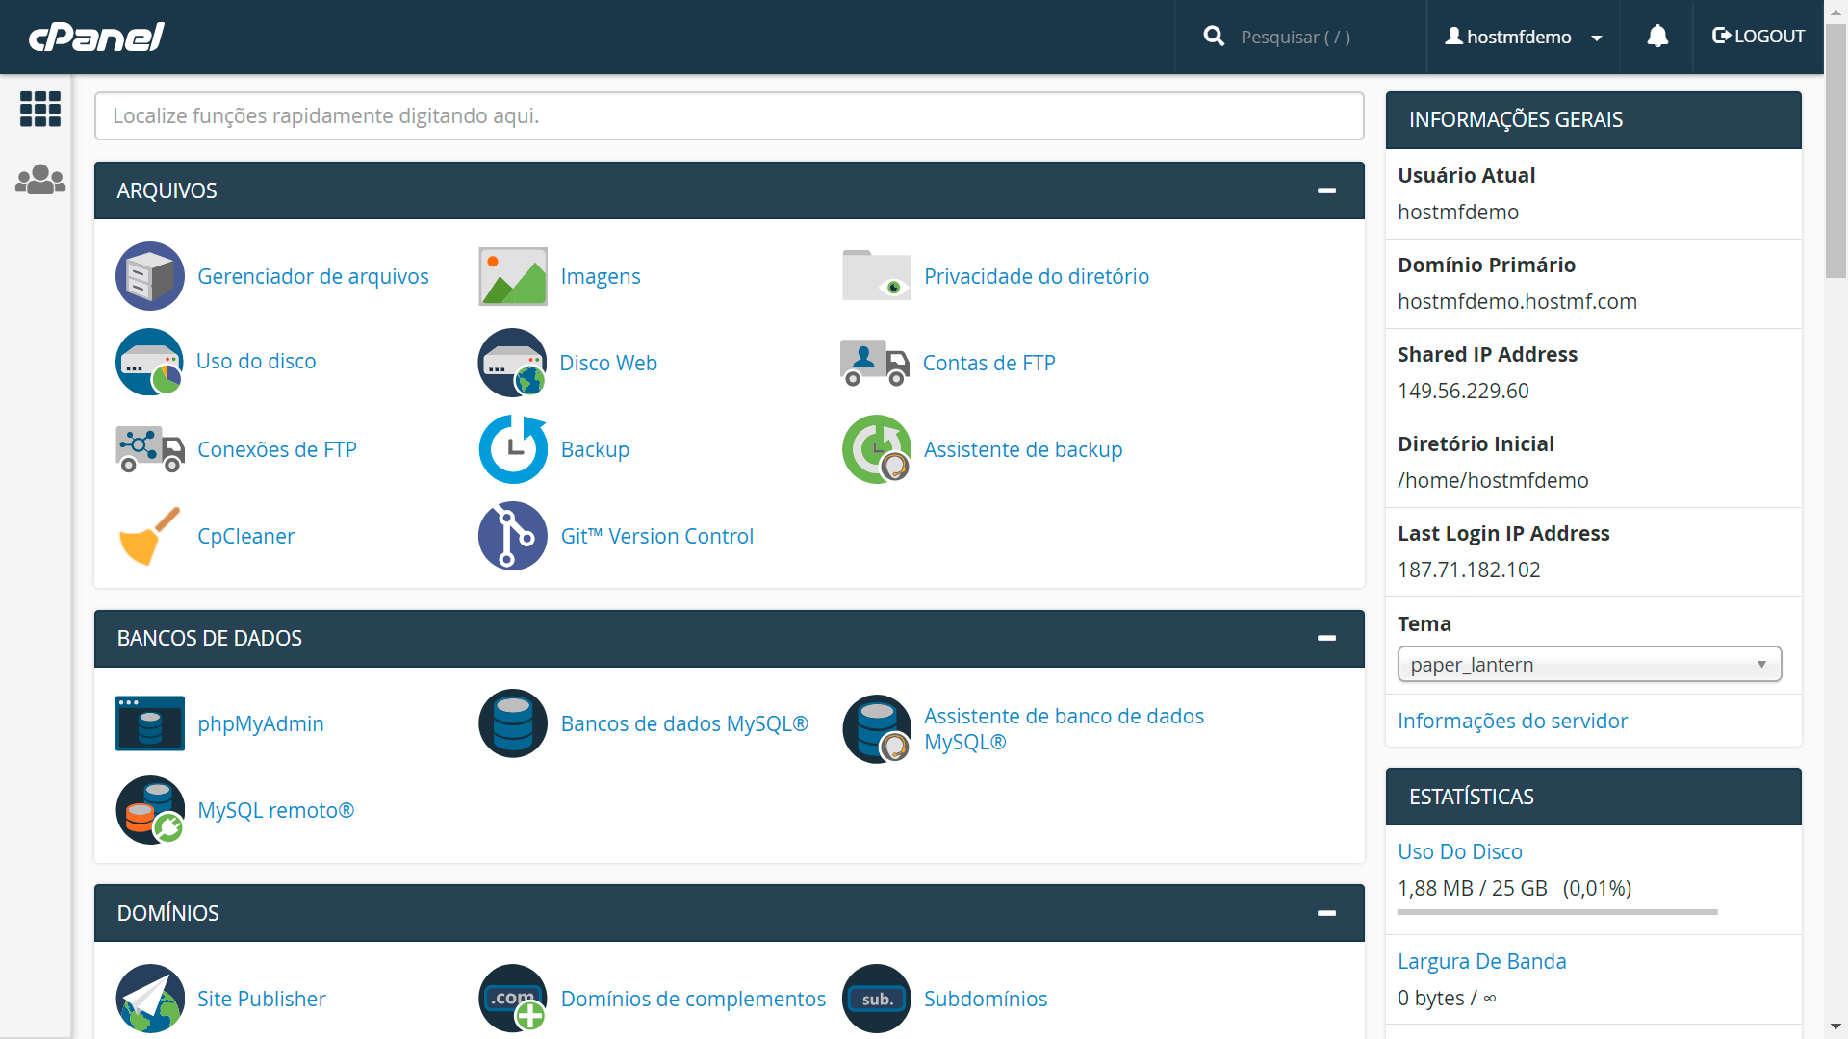Click the Privacidade do diretório link text
1848x1039 pixels.
1037,276
